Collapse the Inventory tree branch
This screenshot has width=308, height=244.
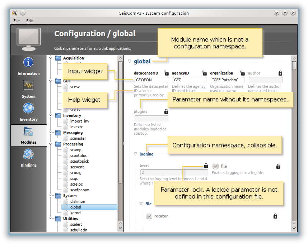point(51,115)
